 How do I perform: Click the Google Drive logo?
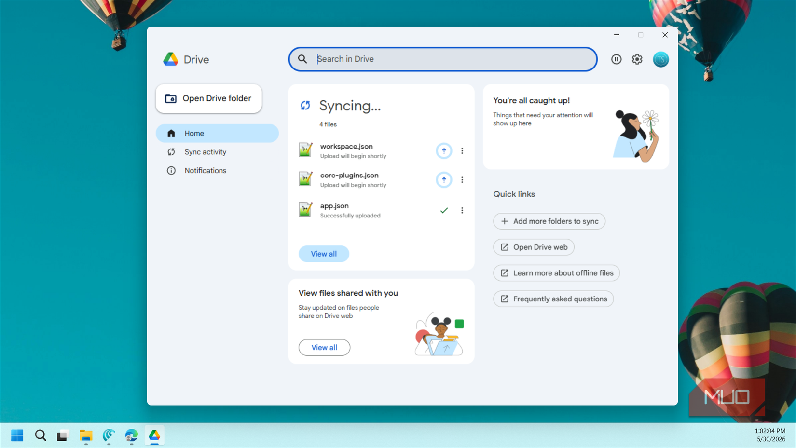170,59
